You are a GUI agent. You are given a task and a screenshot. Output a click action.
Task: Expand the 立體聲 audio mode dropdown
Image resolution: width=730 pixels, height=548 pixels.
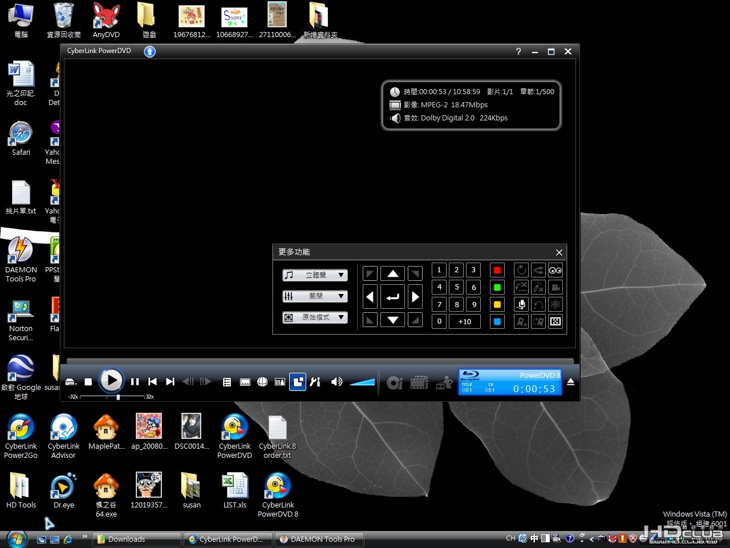pos(315,275)
